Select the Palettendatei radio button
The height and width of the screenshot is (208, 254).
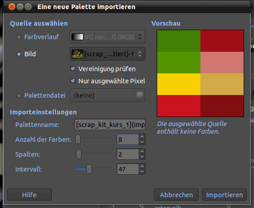tap(19, 95)
